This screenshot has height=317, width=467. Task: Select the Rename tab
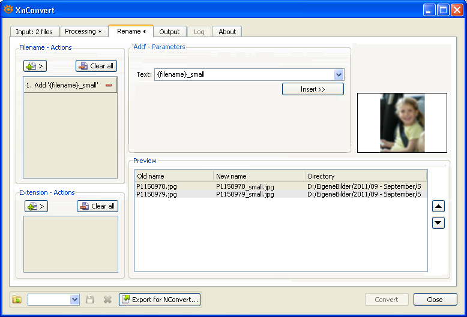[131, 31]
